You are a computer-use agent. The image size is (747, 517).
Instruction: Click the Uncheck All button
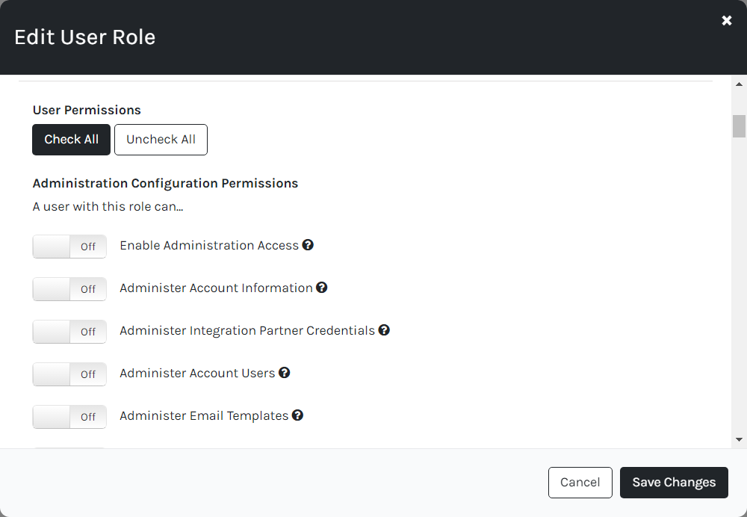161,140
